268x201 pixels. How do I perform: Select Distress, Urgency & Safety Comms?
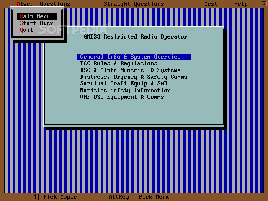click(134, 77)
